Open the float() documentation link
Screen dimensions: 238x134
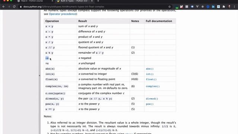(x=151, y=79)
